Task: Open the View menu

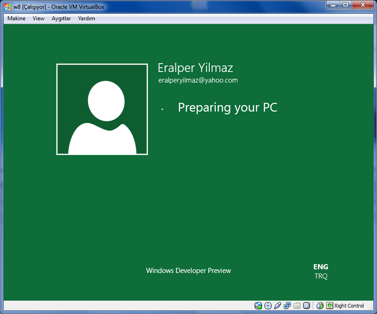Action: coord(38,18)
